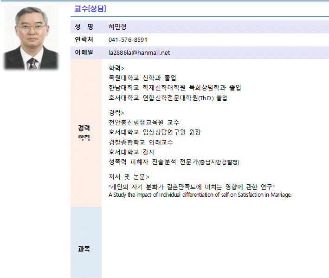Click the 학력> subheading
This screenshot has width=329, height=278.
(x=116, y=68)
